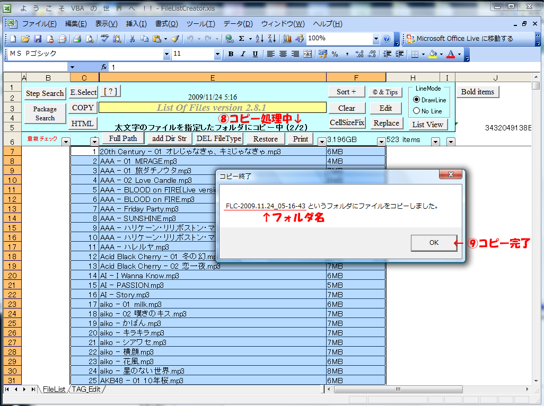The height and width of the screenshot is (406, 544).
Task: Click the Replace button
Action: [x=386, y=123]
